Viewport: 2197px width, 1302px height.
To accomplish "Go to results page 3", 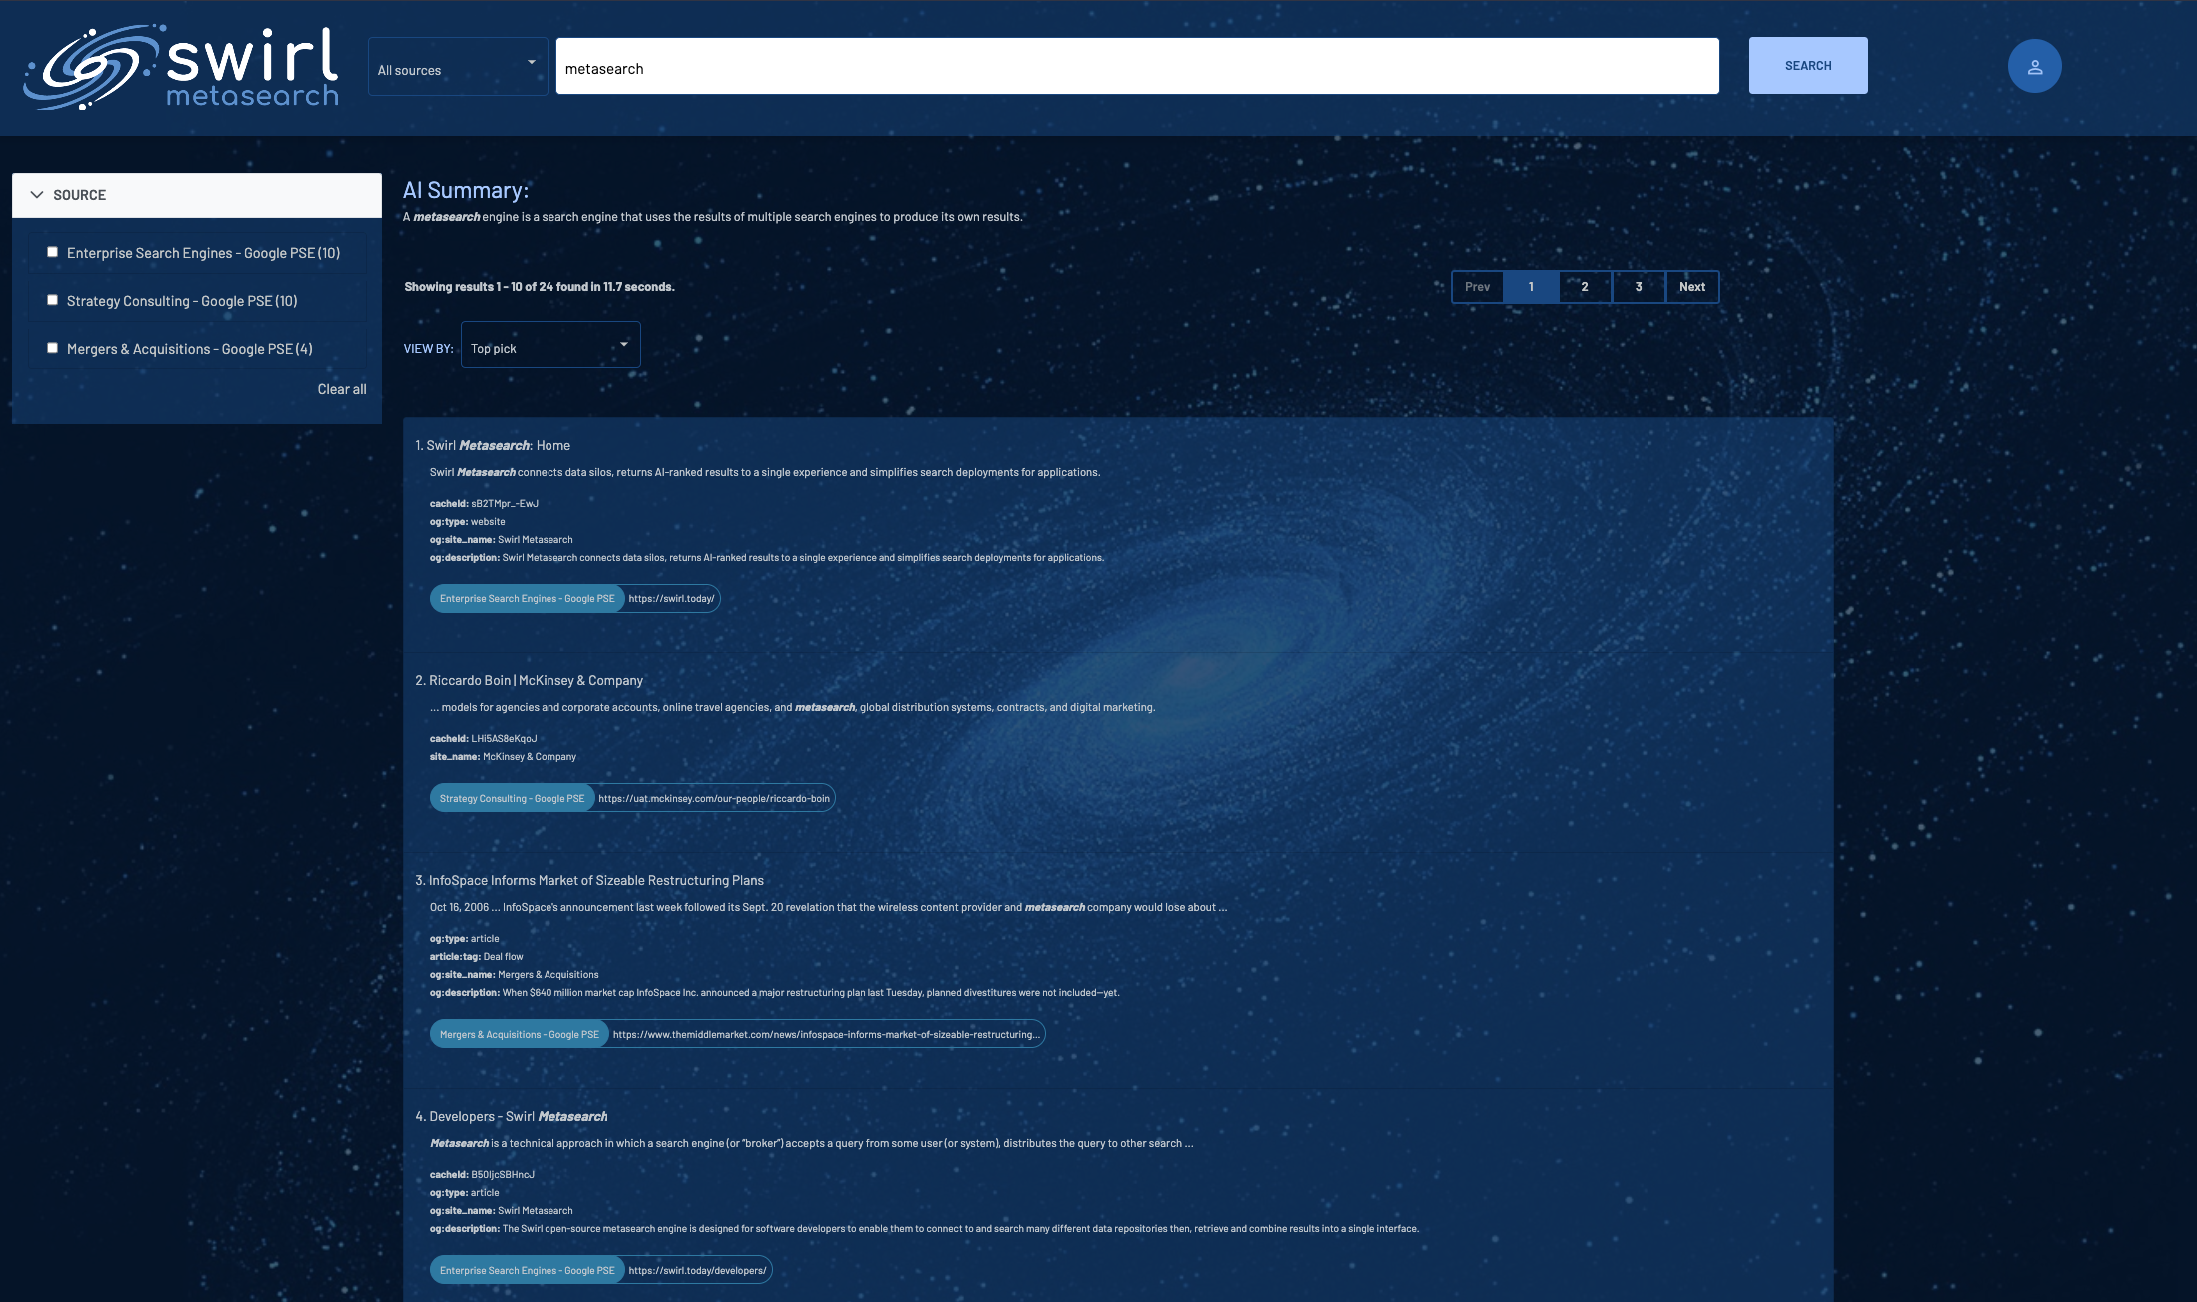I will tap(1638, 287).
